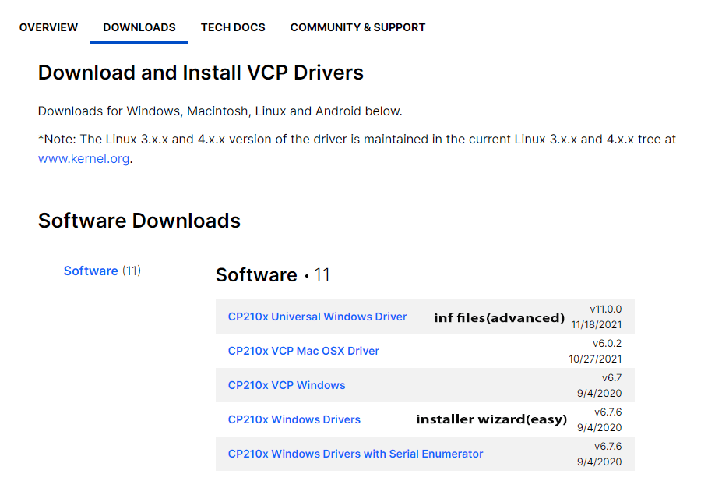
Task: Download CP210x VCP Mac OSX Driver
Action: tap(304, 351)
